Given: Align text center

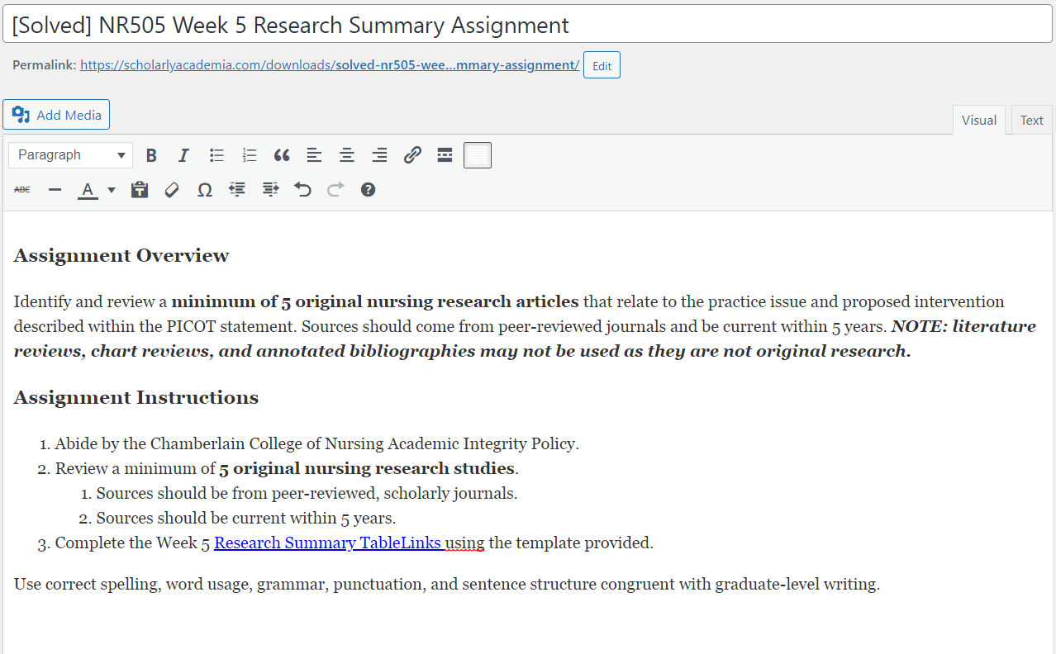Looking at the screenshot, I should click(347, 155).
